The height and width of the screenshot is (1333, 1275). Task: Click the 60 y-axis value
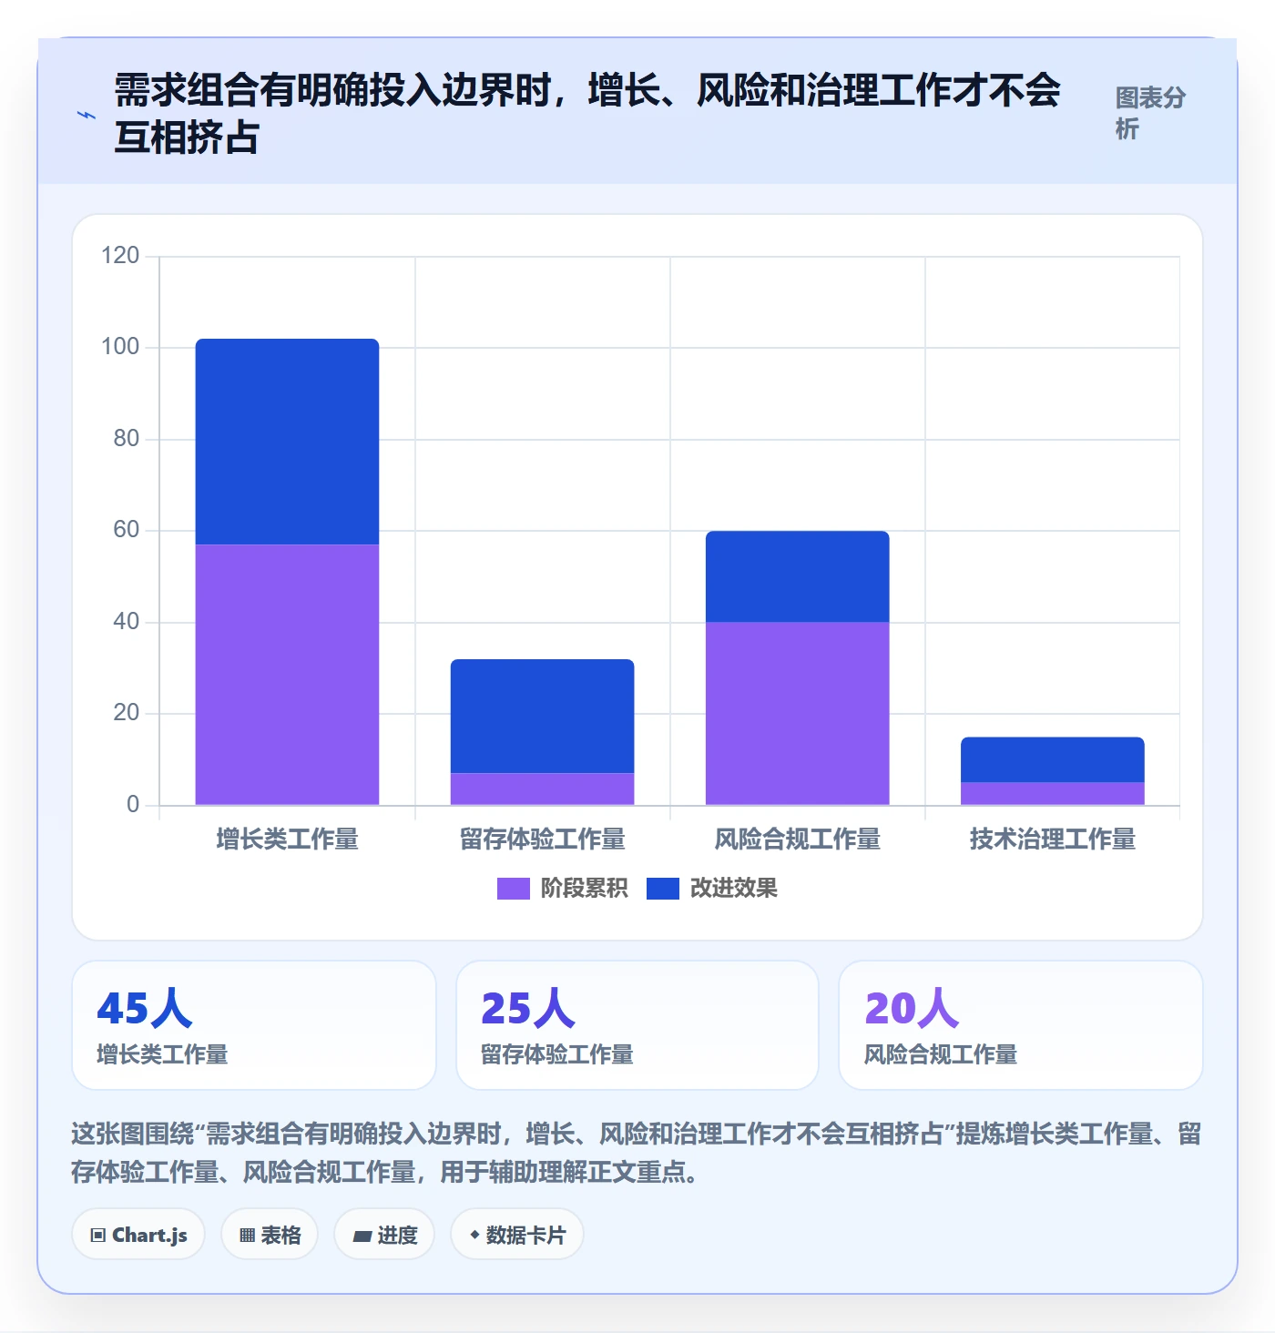coord(127,529)
